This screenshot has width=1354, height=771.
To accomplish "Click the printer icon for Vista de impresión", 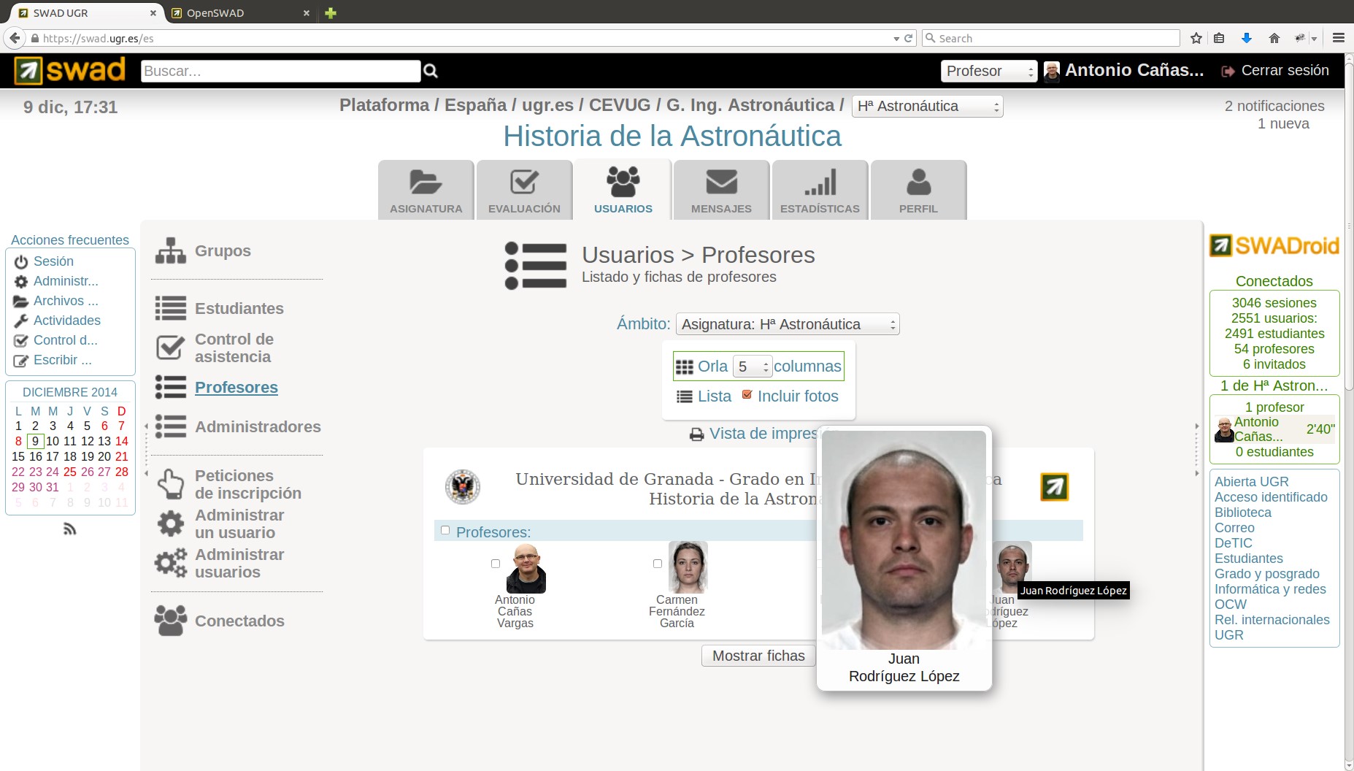I will pyautogui.click(x=696, y=434).
